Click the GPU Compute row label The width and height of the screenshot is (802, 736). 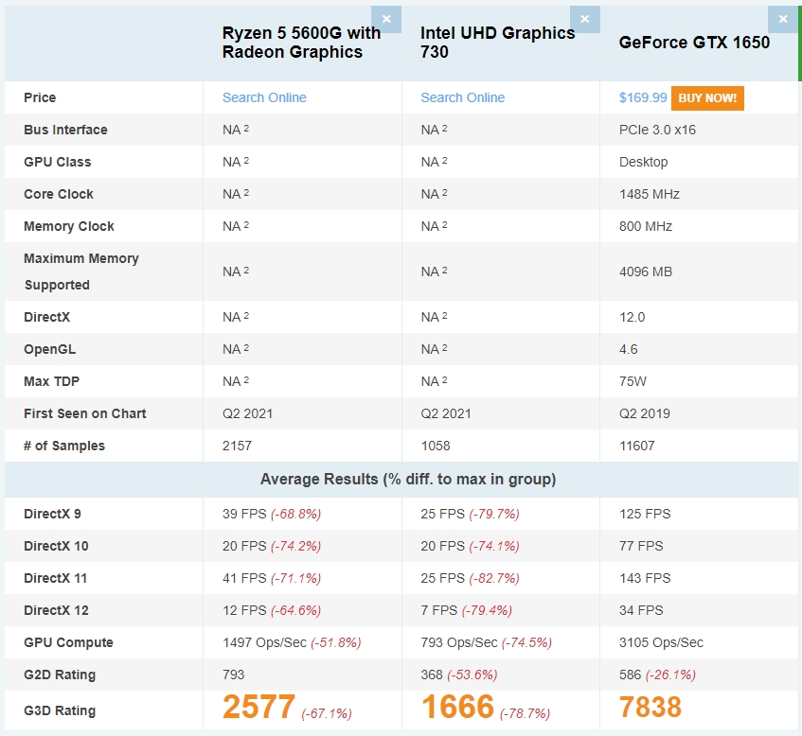tap(68, 643)
